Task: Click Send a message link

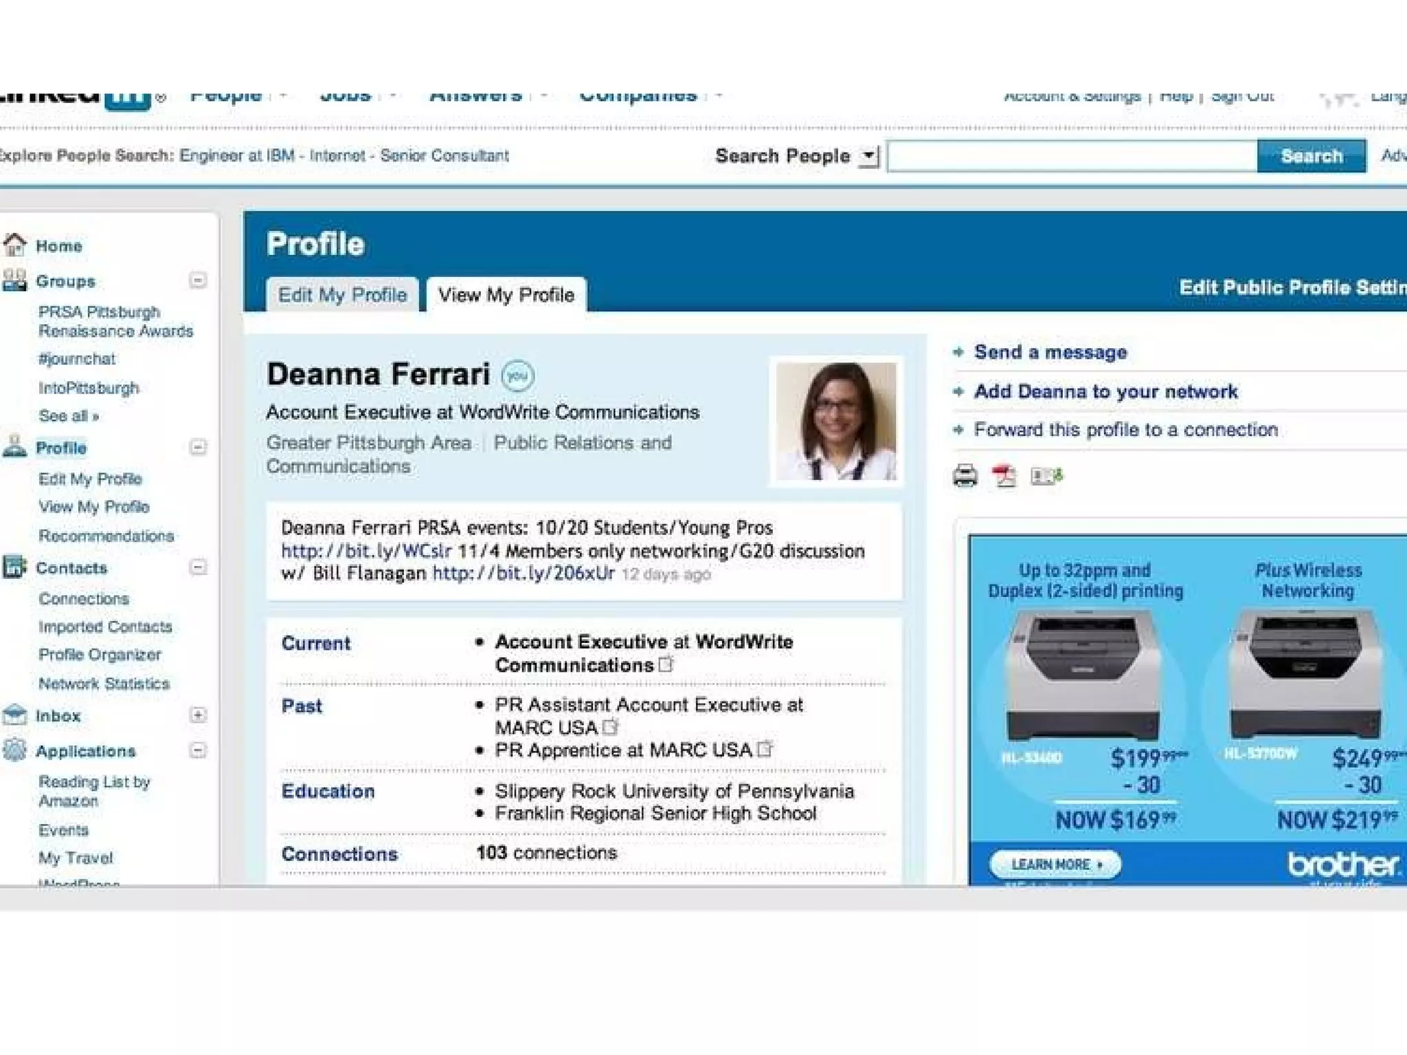Action: (1050, 352)
